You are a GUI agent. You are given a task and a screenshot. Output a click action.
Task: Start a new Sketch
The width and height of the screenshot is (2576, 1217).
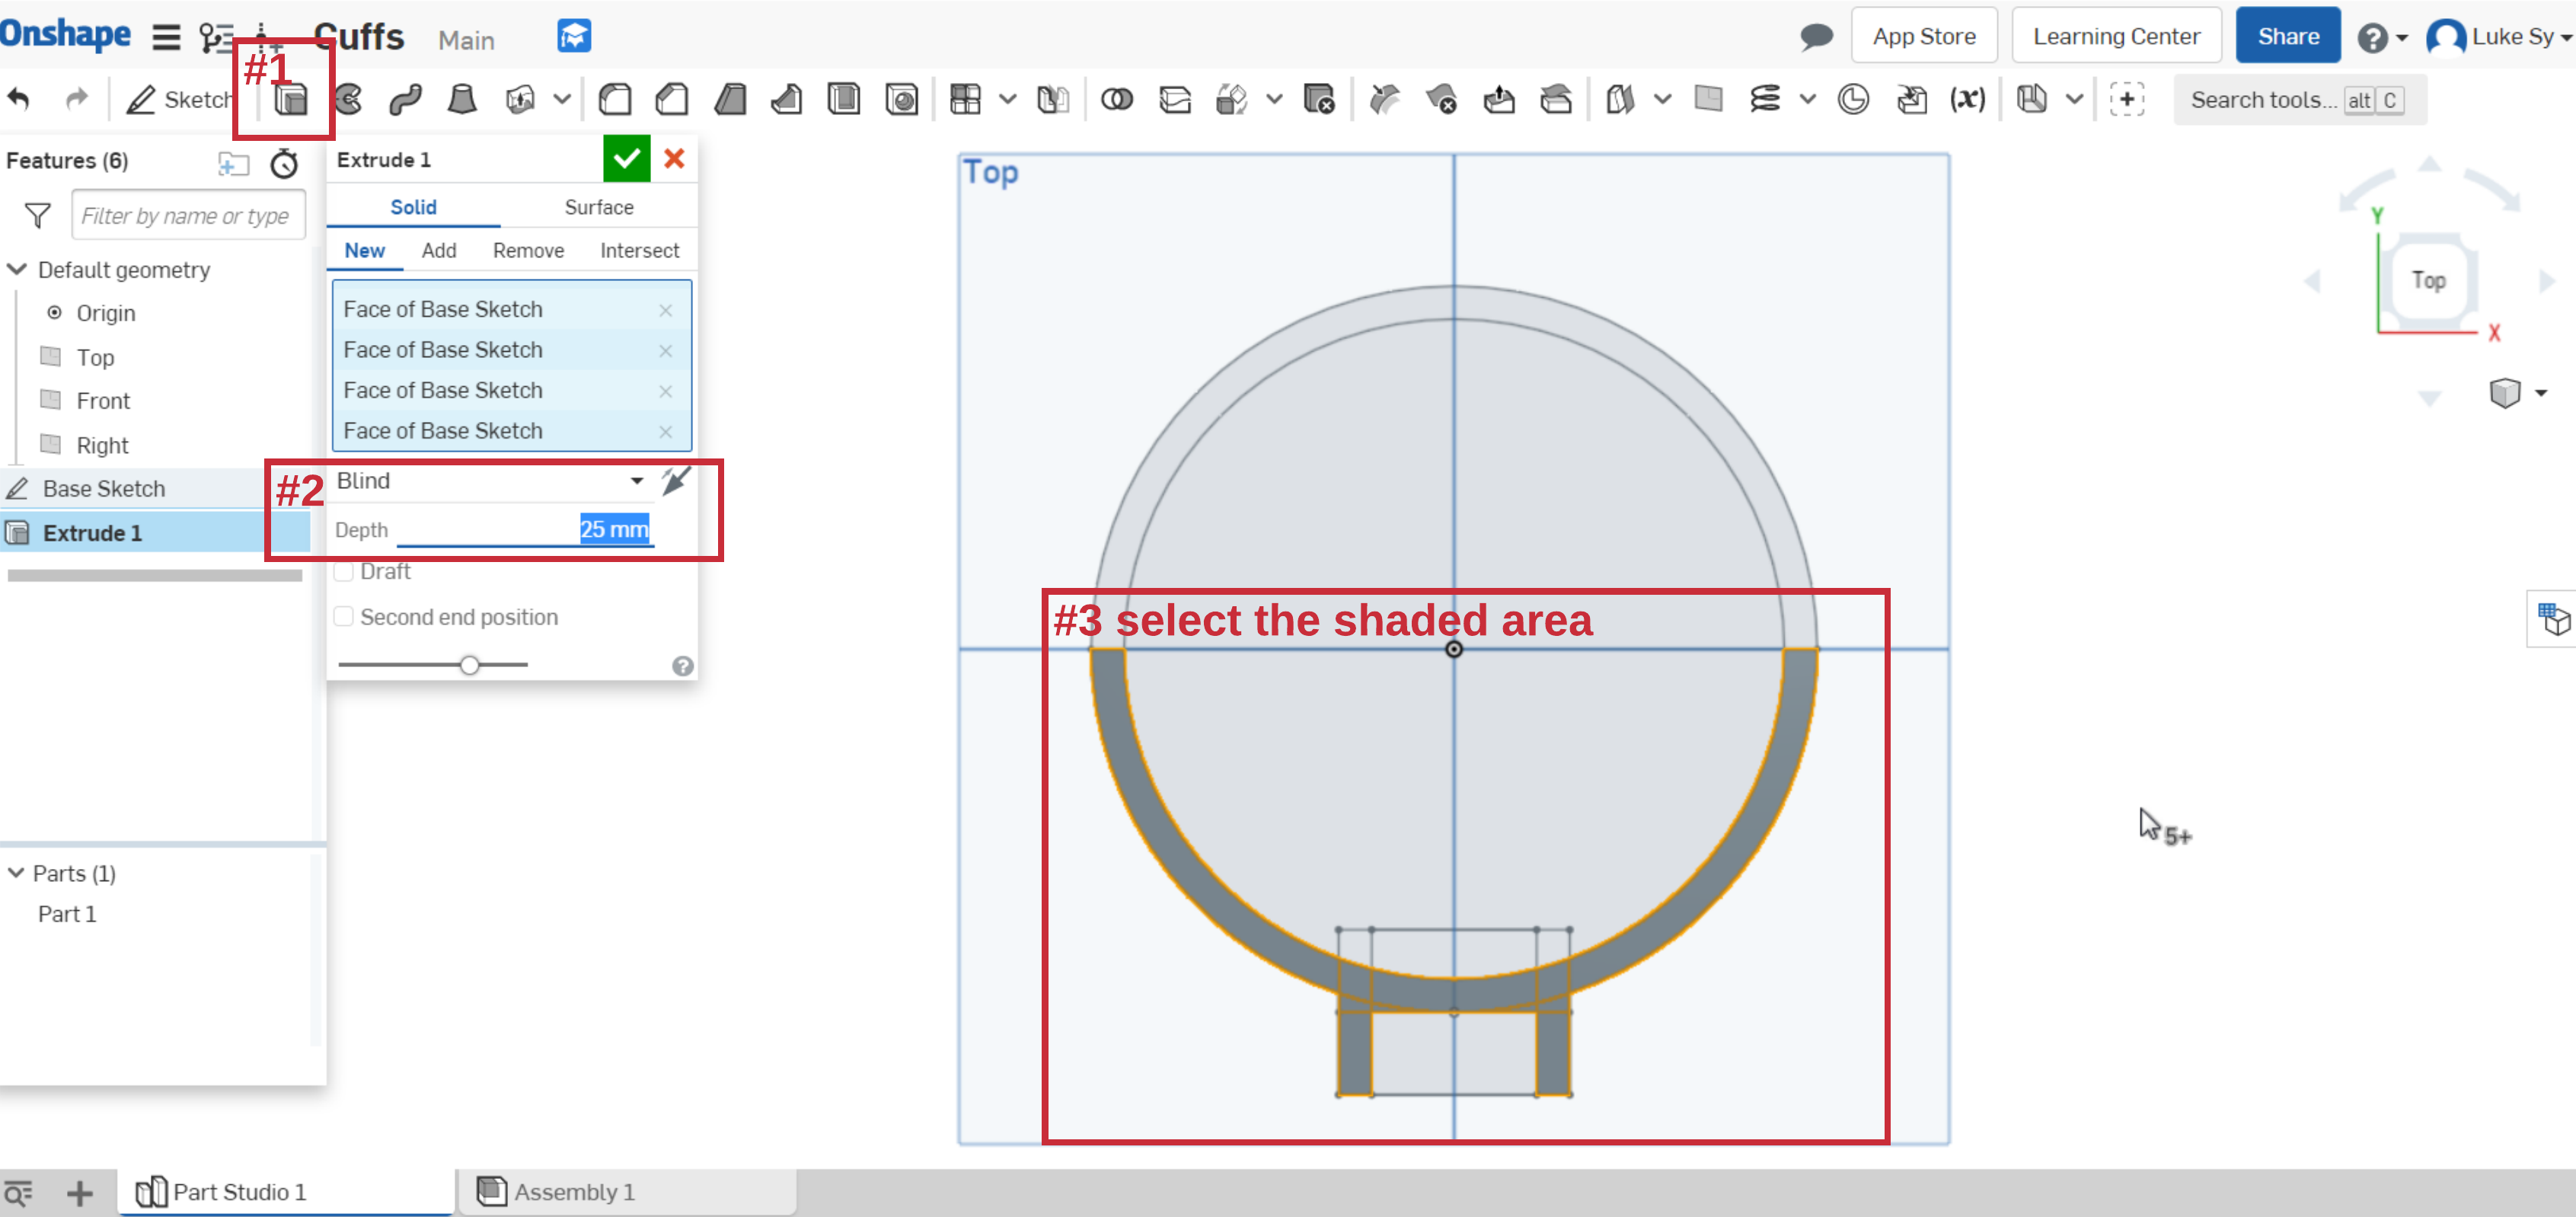(x=178, y=99)
